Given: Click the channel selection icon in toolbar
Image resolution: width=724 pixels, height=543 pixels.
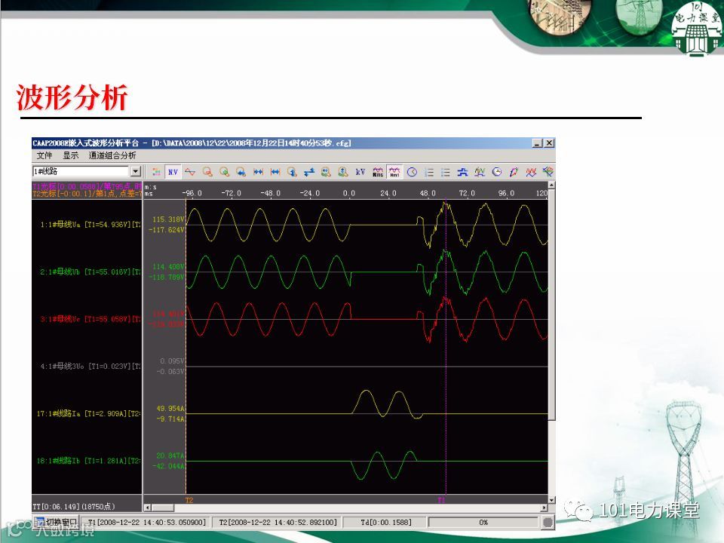Looking at the screenshot, I should 157,172.
